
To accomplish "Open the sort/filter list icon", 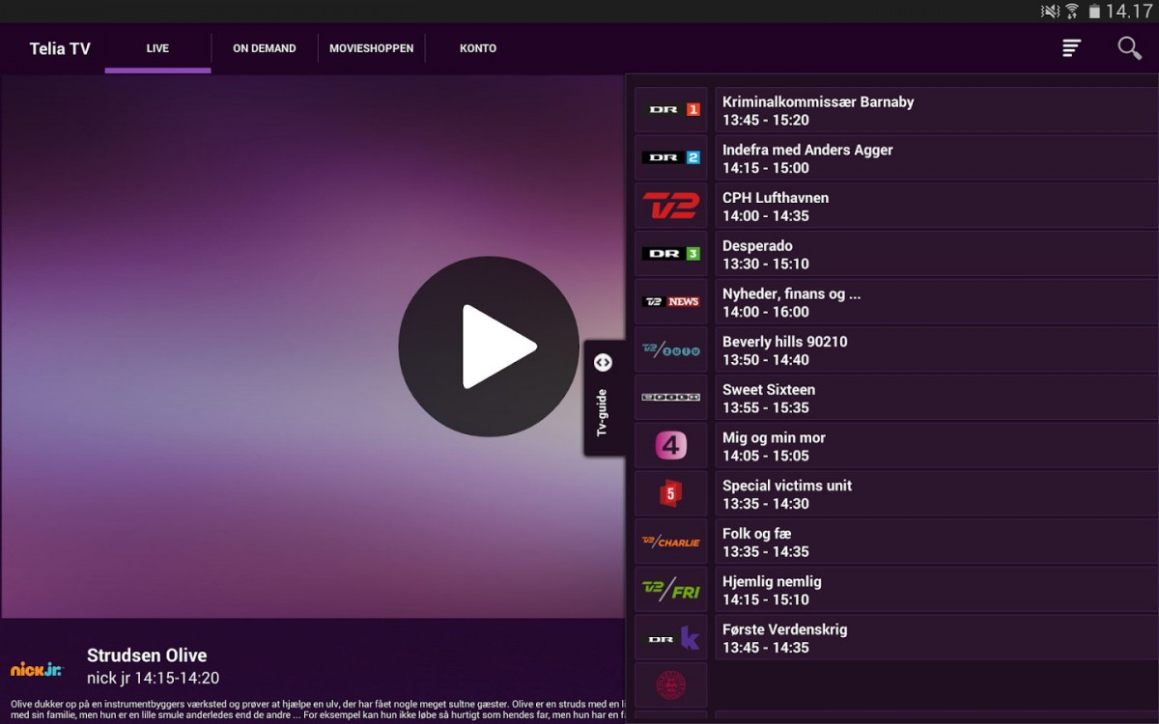I will tap(1071, 48).
